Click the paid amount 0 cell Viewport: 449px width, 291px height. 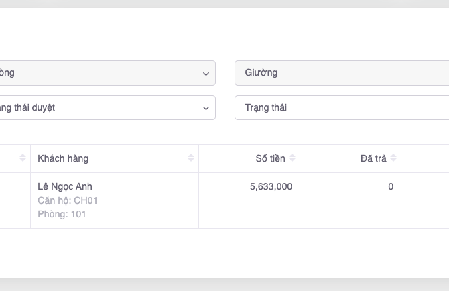pos(391,187)
